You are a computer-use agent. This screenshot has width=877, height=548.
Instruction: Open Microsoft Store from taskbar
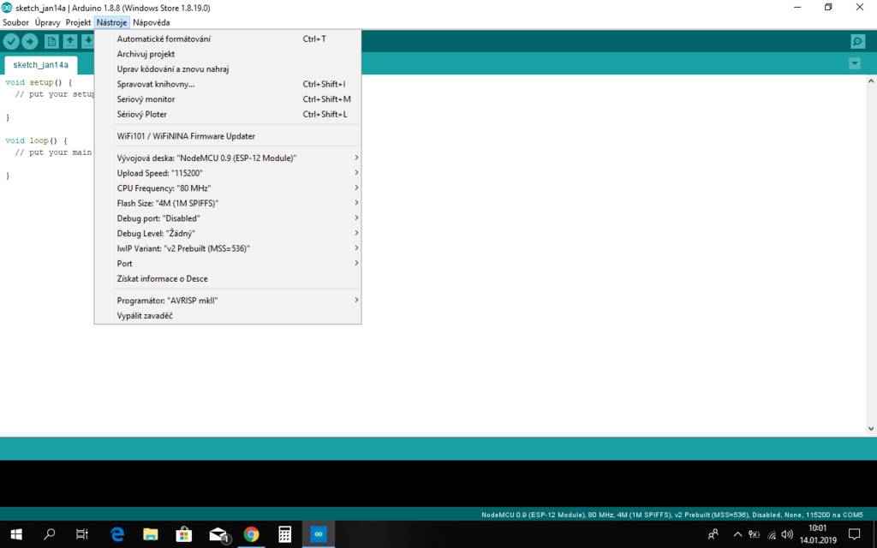(184, 534)
